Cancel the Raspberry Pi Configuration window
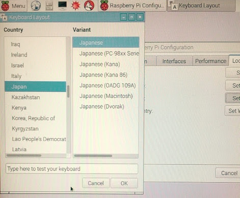The image size is (240, 198). 228,173
